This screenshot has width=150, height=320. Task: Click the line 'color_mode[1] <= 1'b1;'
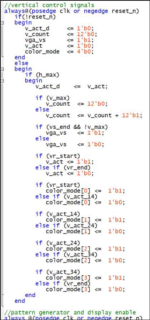pyautogui.click(x=85, y=220)
